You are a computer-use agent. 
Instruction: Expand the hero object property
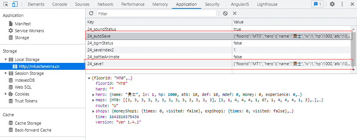93,94
